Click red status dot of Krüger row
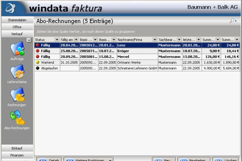This screenshot has height=161, width=242. click(x=37, y=51)
